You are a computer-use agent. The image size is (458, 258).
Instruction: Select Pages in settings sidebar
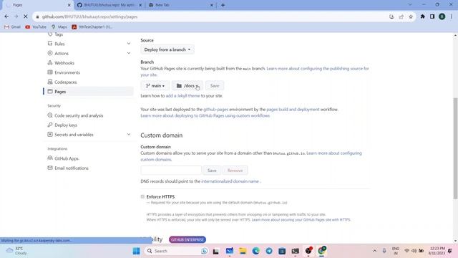[89, 92]
